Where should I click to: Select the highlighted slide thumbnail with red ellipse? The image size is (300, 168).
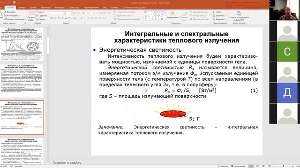[x=22, y=118]
